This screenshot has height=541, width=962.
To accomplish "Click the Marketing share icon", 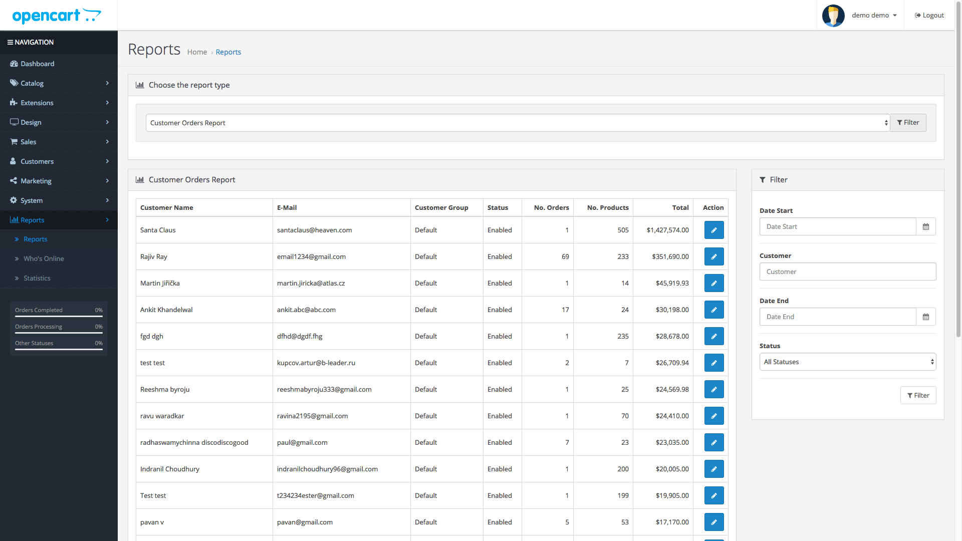I will (x=14, y=181).
